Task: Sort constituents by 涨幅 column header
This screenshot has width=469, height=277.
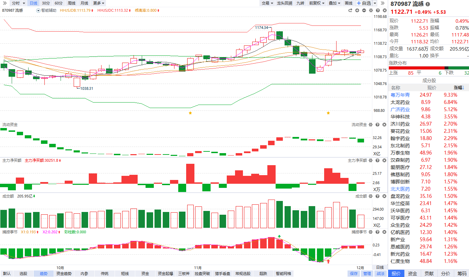Action: click(458, 88)
